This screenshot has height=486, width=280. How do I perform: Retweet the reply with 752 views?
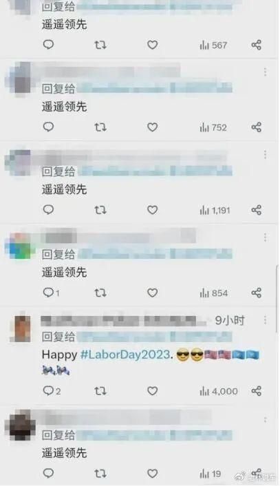pos(100,127)
